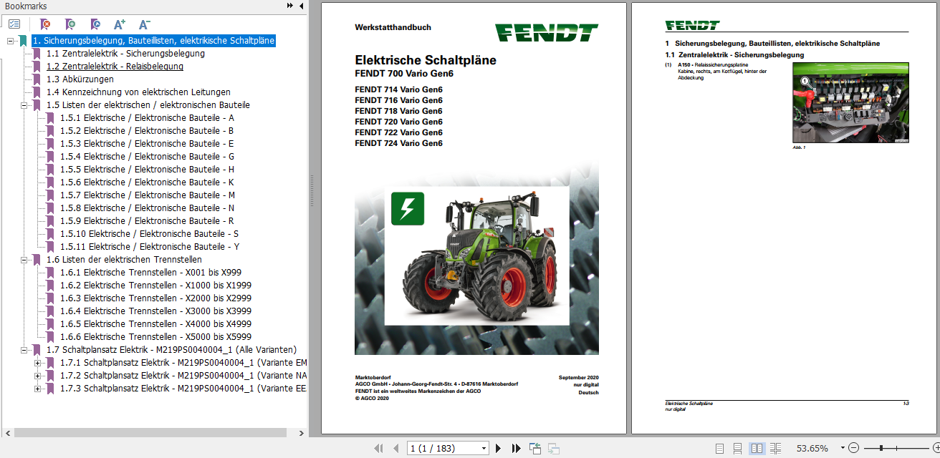Click the previous view navigation icon
Image resolution: width=940 pixels, height=458 pixels.
coord(535,449)
